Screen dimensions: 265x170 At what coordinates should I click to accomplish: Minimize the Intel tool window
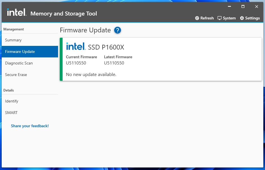(229, 6)
